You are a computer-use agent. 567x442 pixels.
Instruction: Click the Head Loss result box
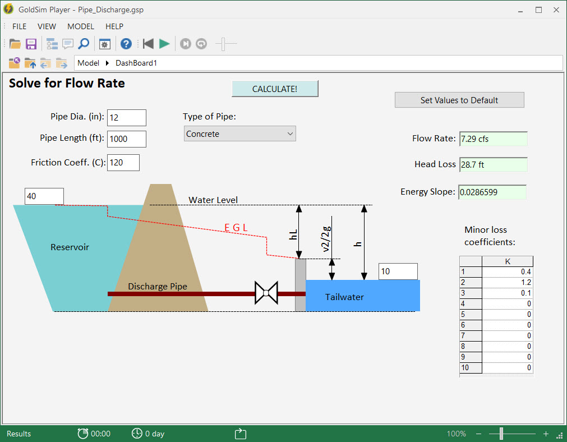[493, 164]
